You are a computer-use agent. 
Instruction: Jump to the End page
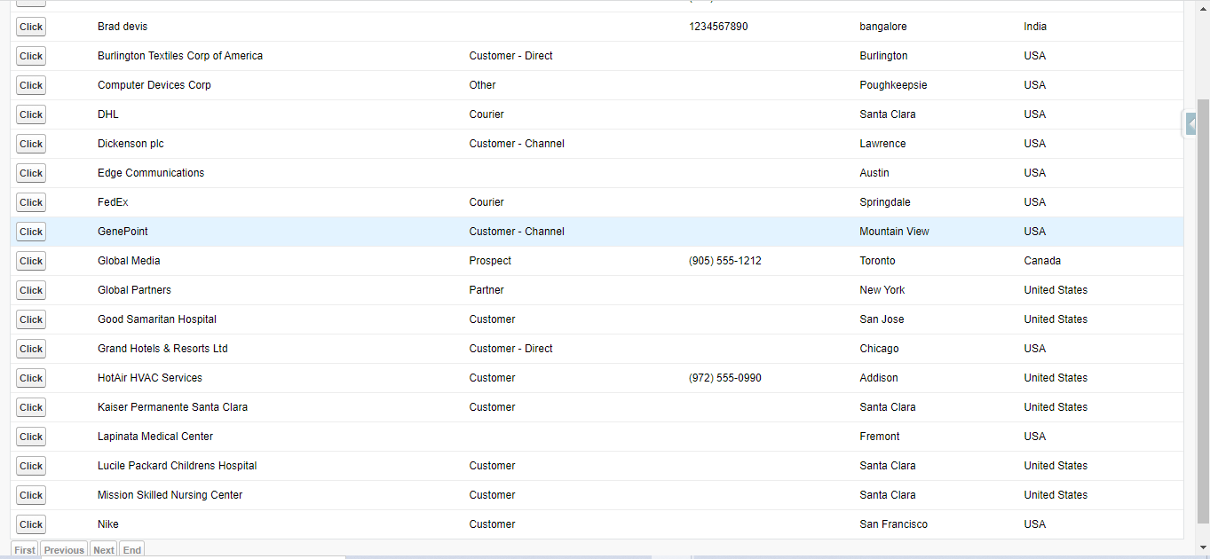click(132, 550)
